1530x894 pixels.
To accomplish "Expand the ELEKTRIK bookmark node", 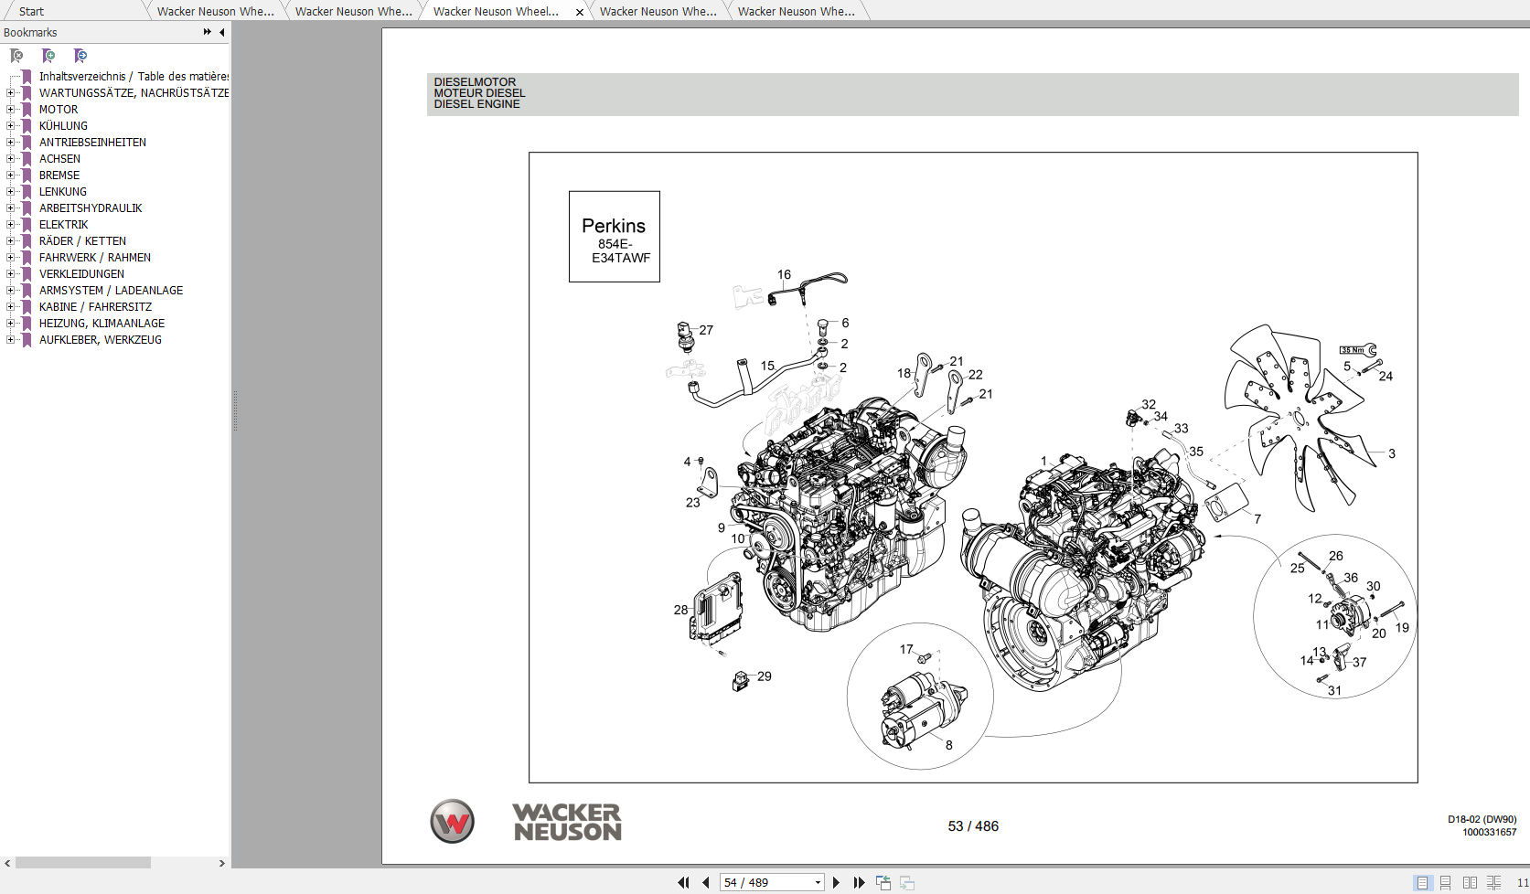I will 9,224.
